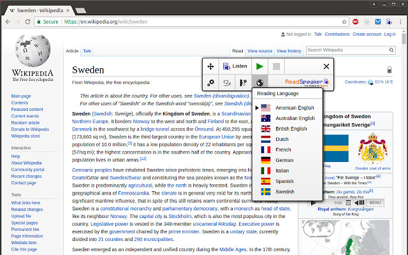Click the globe Reading Language icon
The height and width of the screenshot is (255, 408).
click(259, 82)
